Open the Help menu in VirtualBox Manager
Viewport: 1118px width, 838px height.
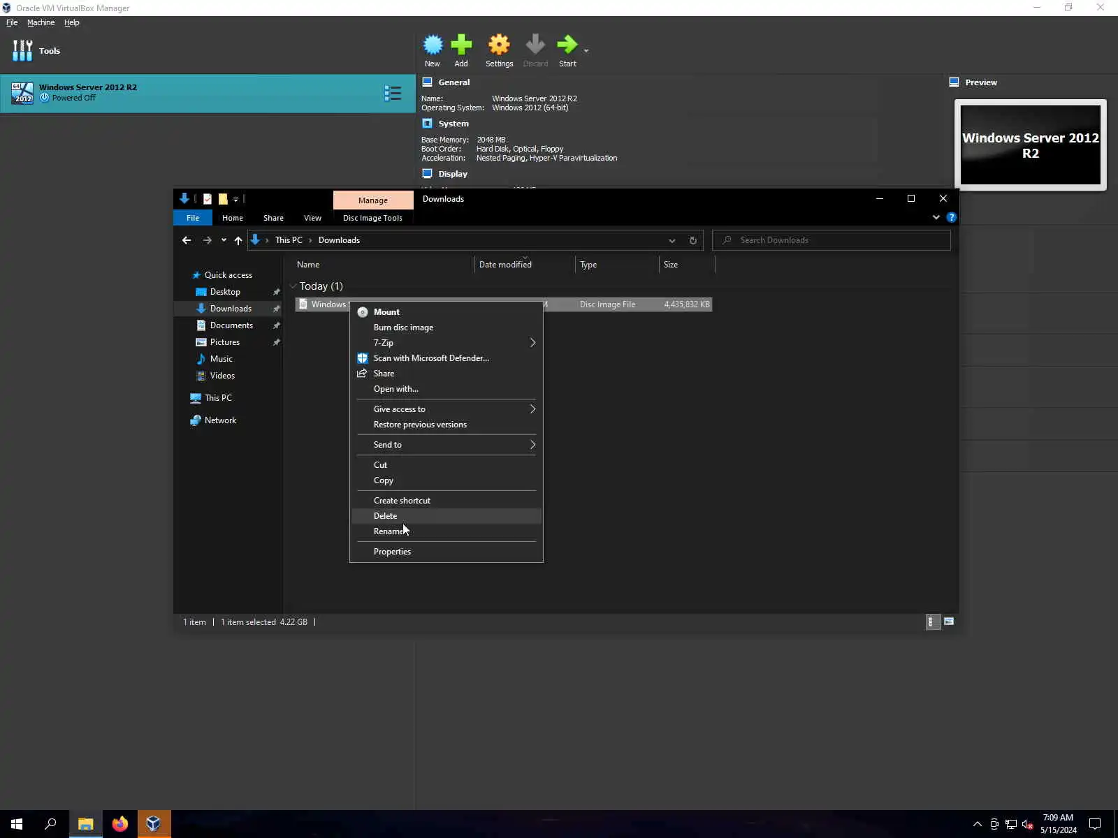pyautogui.click(x=72, y=22)
